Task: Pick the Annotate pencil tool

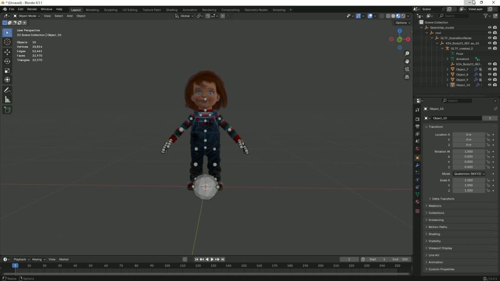Action: click(7, 90)
